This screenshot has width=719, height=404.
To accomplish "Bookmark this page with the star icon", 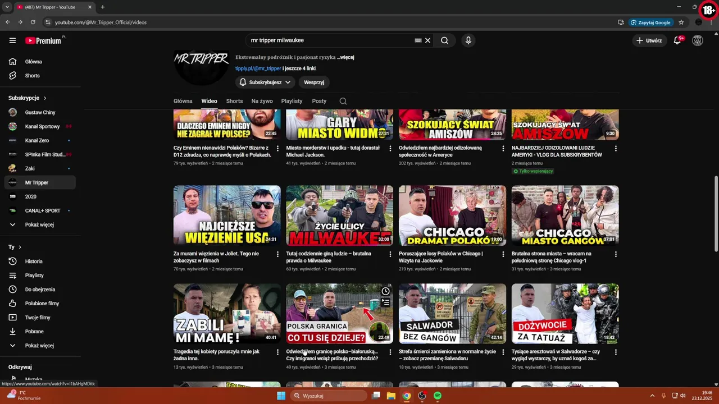I will [681, 22].
